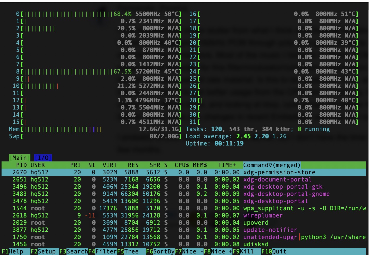Click the Command (merged) column header
The width and height of the screenshot is (369, 255).
click(272, 165)
